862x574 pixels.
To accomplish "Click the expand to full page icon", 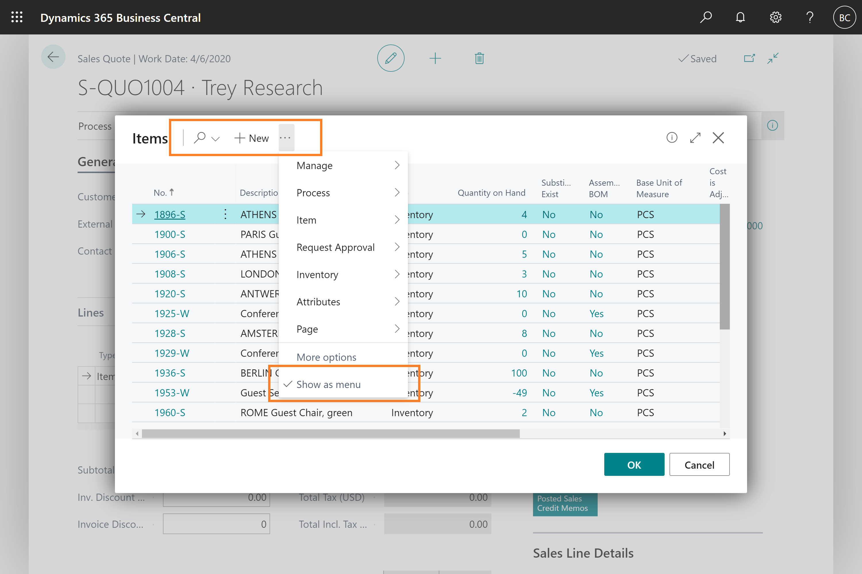I will [696, 138].
